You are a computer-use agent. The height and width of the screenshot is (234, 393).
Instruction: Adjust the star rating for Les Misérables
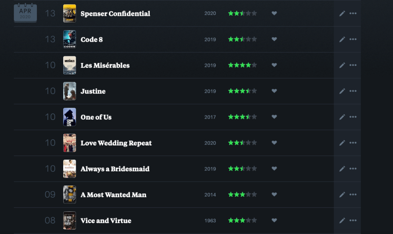(242, 65)
